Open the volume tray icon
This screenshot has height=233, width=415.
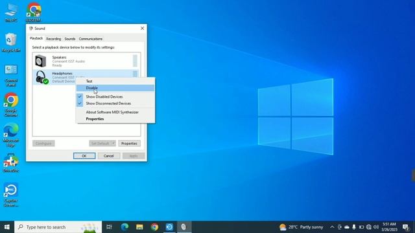coord(376,227)
